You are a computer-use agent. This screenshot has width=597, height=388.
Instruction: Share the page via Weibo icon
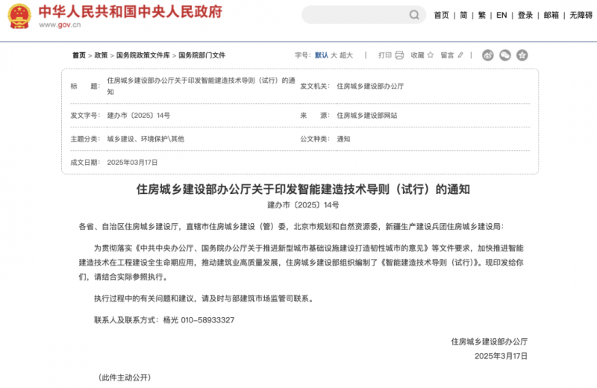point(488,55)
